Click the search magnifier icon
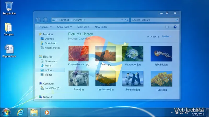Viewport: 209px width, 117px height. coord(177,20)
